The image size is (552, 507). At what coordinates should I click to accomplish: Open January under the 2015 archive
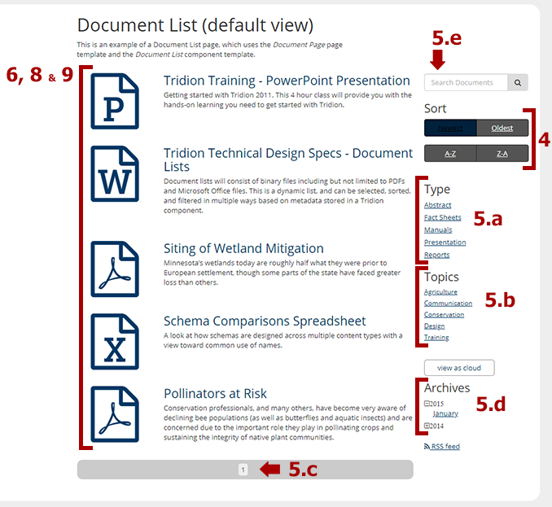tap(445, 413)
